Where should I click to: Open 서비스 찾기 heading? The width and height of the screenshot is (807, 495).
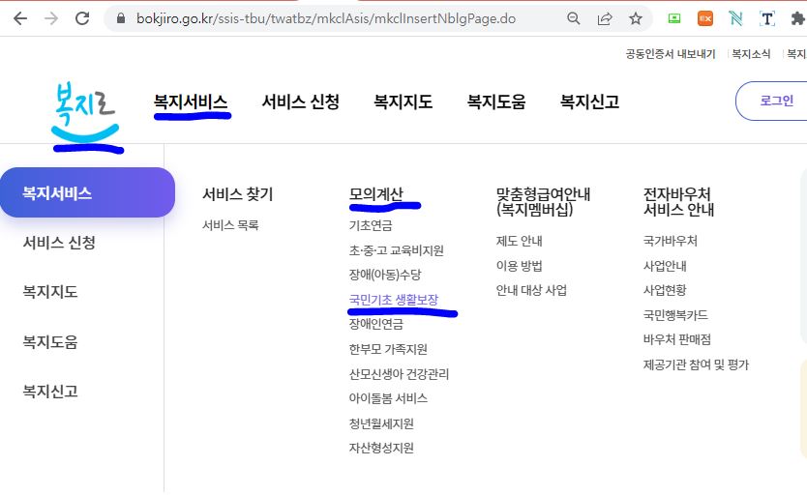[237, 193]
